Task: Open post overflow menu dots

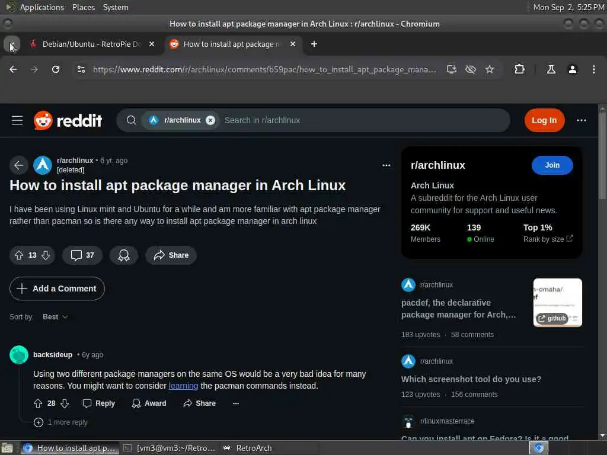Action: (386, 165)
